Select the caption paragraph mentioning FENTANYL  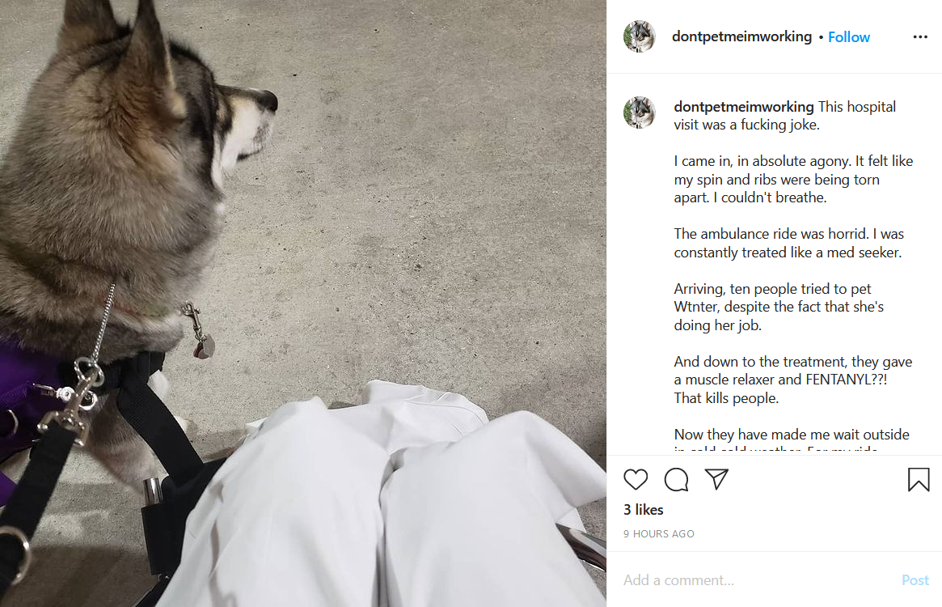[x=793, y=380]
